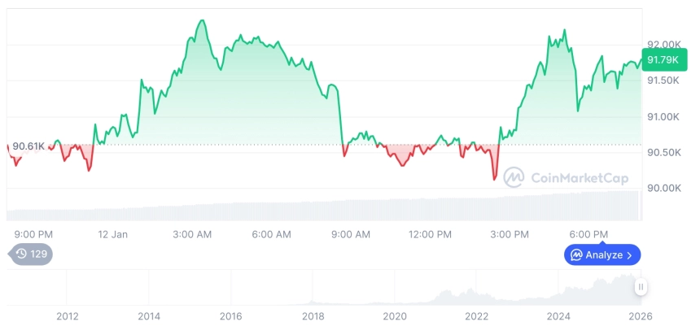Select the 2018 mark on the range timeline

313,315
